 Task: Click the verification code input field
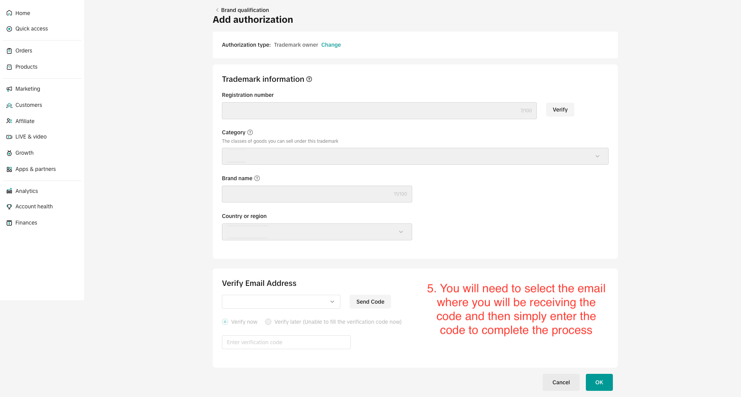coord(286,342)
